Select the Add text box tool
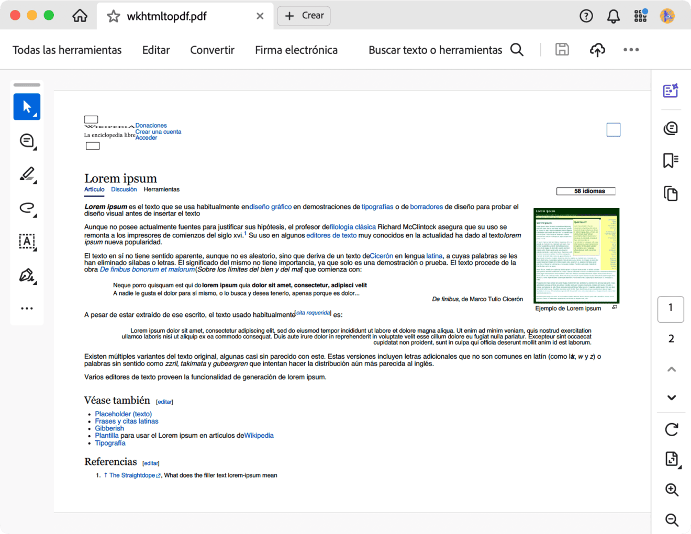Screen dimensions: 691x534 [x=27, y=241]
